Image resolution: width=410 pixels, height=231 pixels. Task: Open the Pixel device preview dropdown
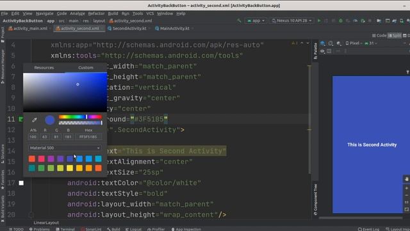point(354,43)
